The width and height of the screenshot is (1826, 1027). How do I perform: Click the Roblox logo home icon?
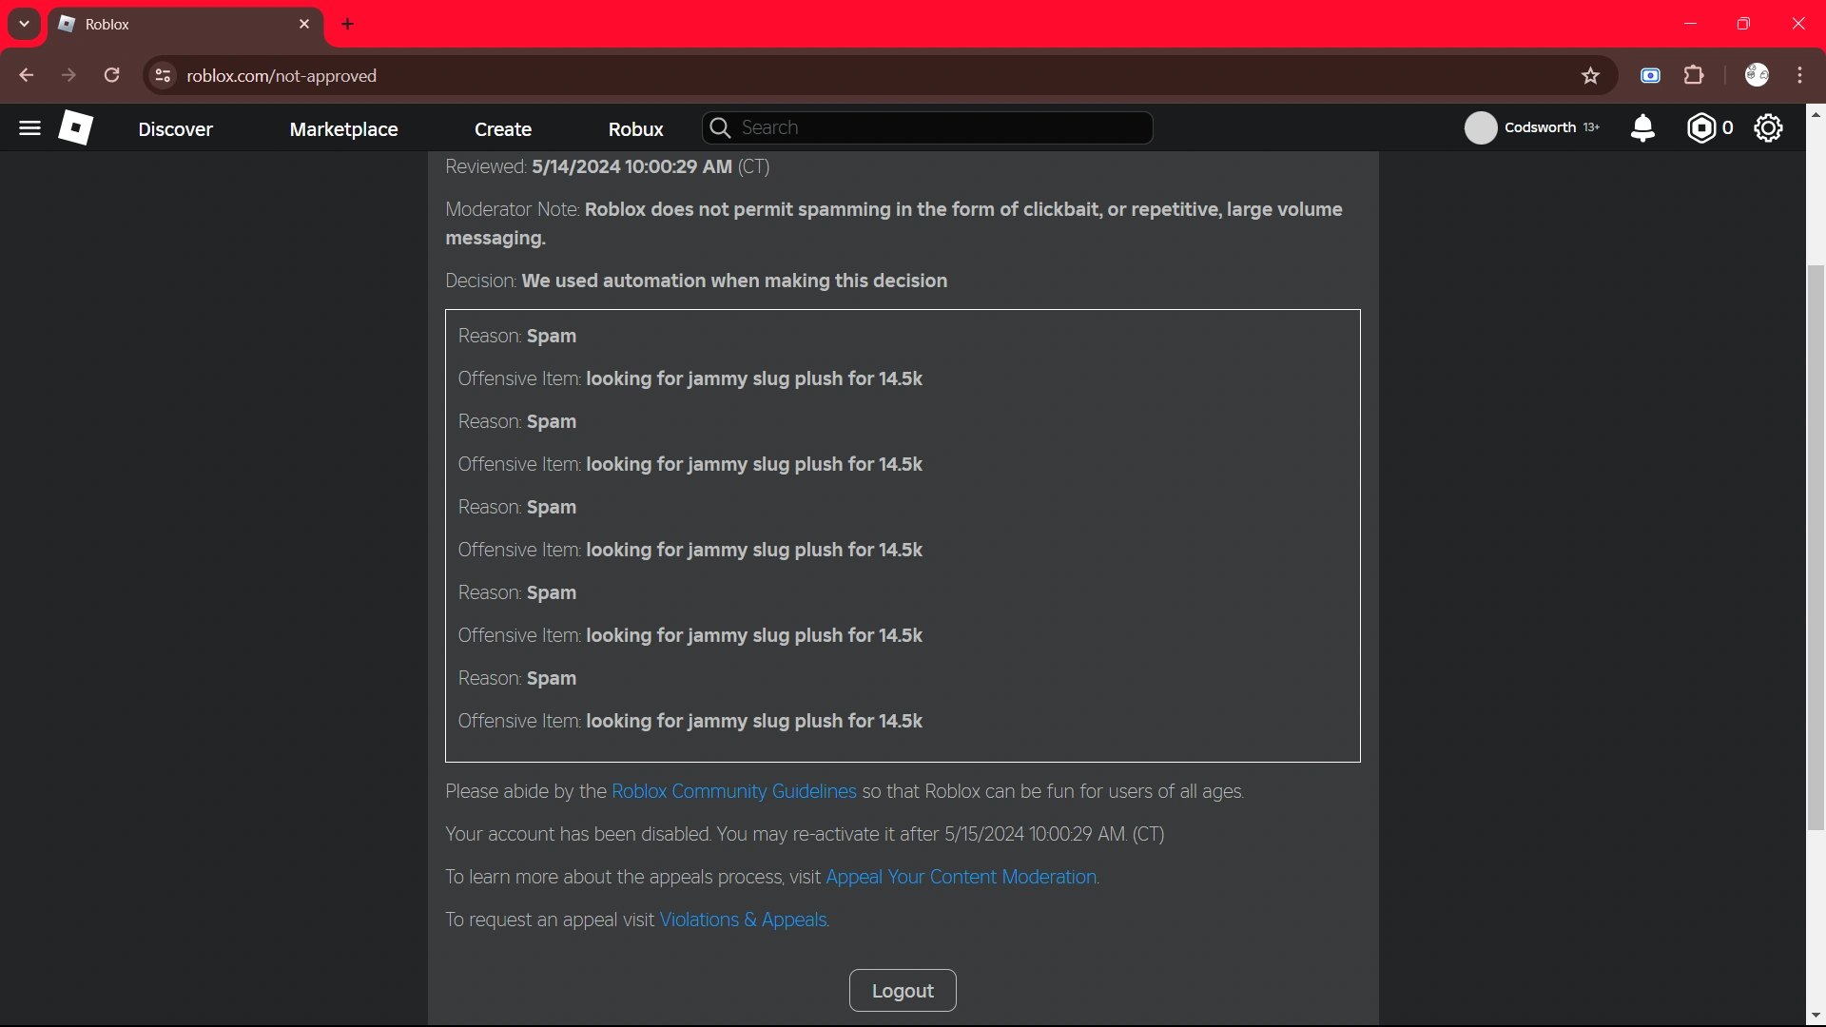pyautogui.click(x=76, y=127)
